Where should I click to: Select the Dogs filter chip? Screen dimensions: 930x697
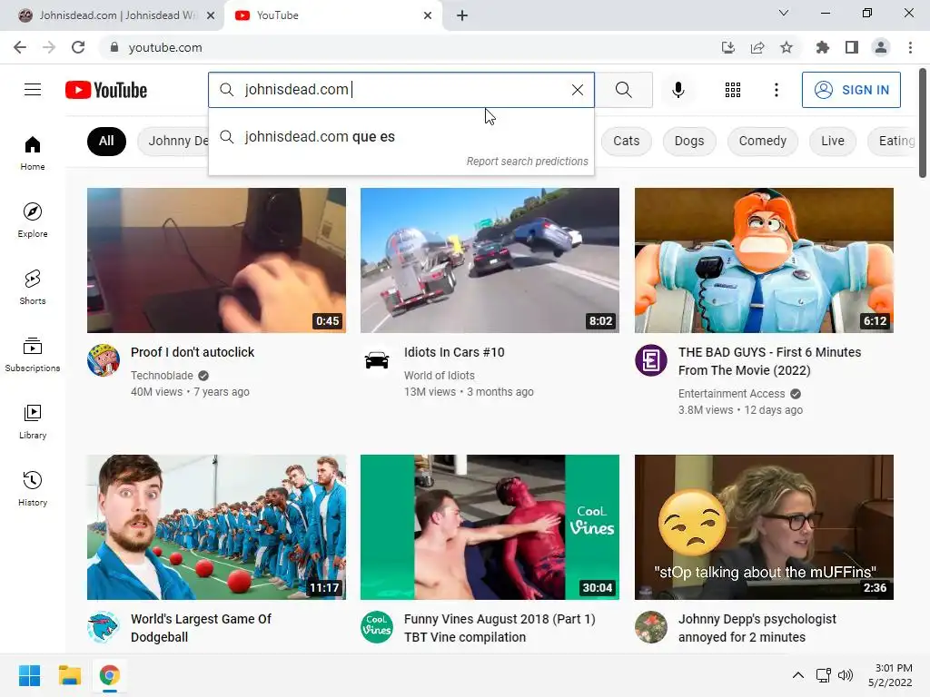pos(688,141)
